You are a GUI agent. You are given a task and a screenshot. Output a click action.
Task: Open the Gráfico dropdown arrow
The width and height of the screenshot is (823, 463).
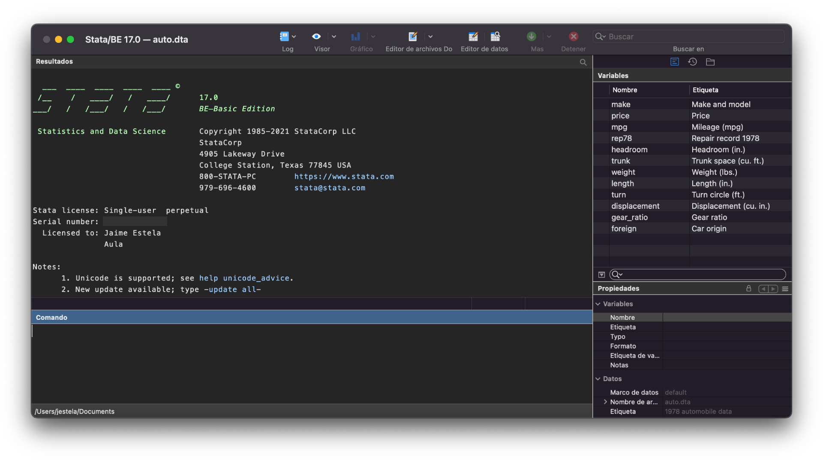[373, 36]
